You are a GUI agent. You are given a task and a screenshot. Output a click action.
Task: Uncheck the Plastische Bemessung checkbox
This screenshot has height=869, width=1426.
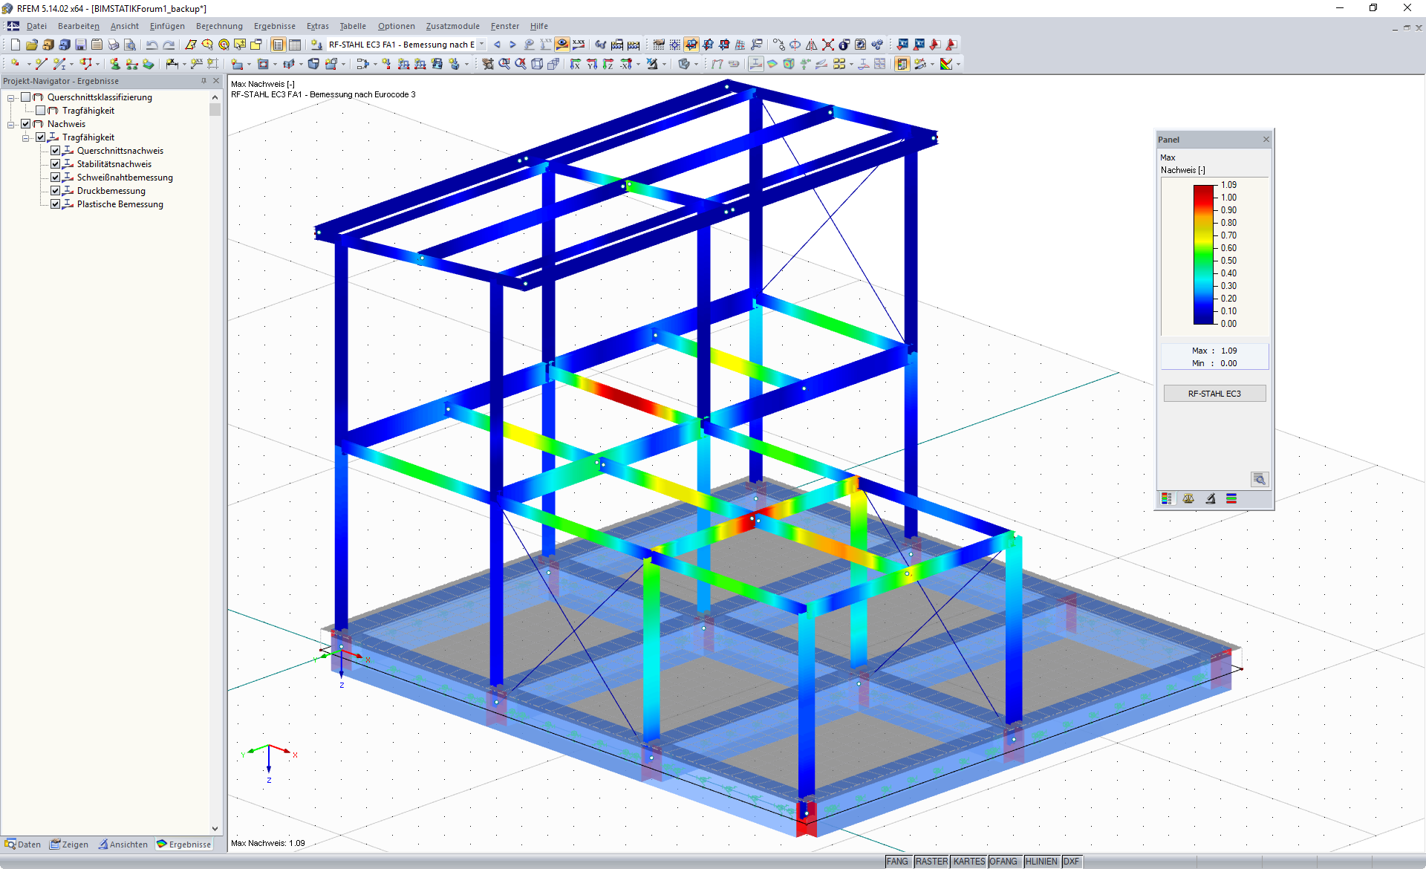coord(55,204)
